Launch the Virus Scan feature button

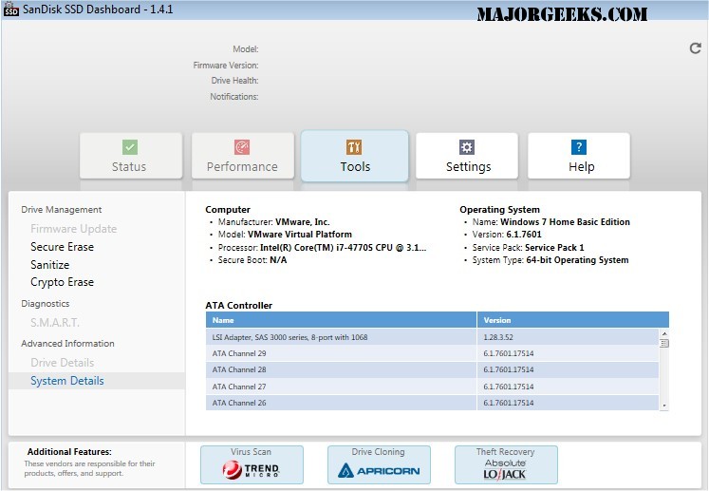(252, 464)
